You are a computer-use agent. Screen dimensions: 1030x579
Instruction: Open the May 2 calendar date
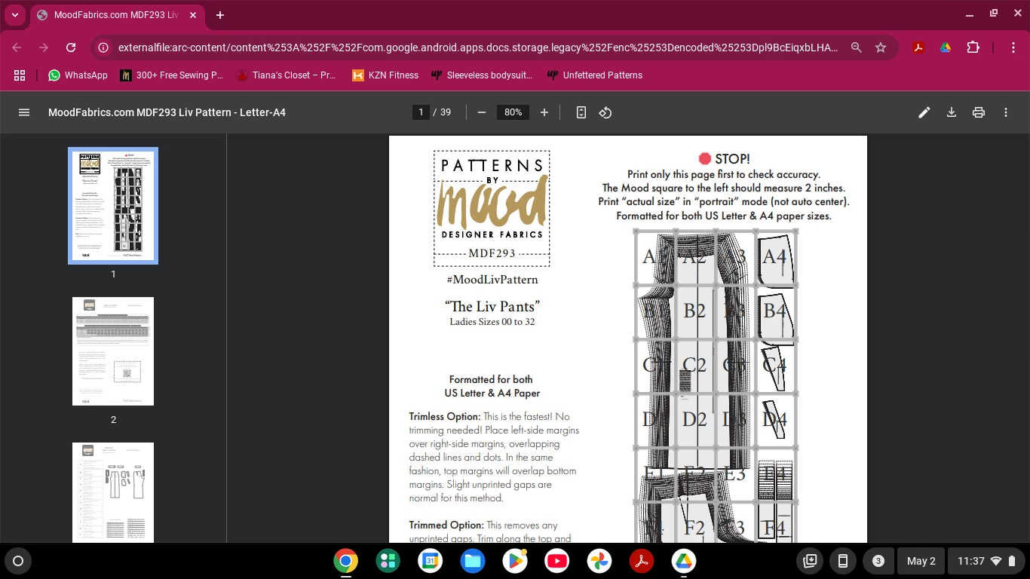pyautogui.click(x=921, y=561)
